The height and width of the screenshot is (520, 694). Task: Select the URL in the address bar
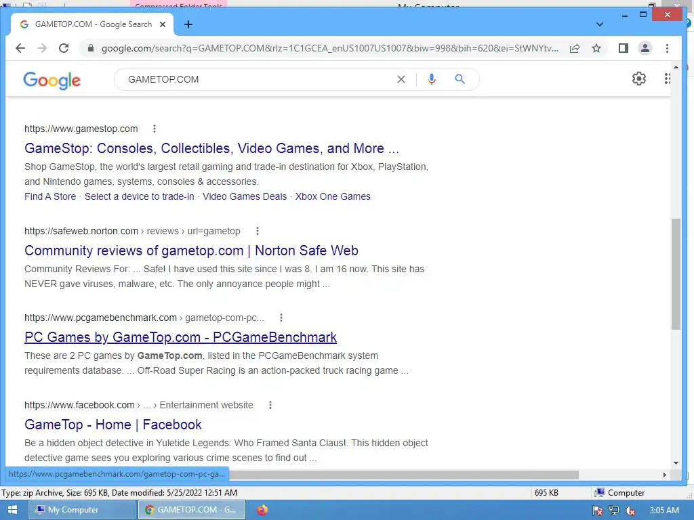pos(330,48)
